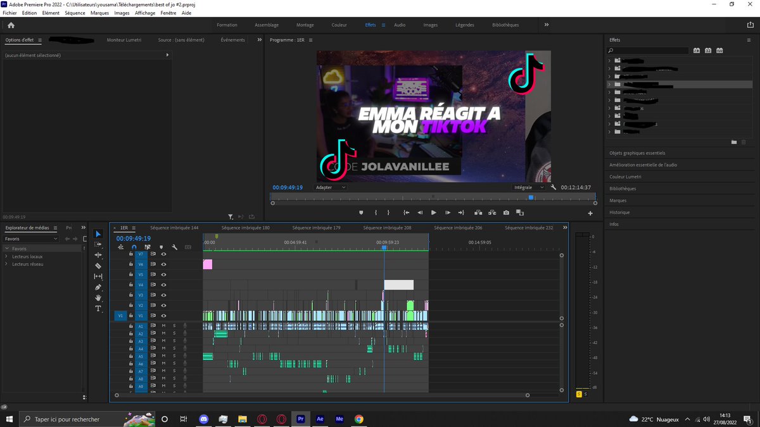The width and height of the screenshot is (760, 427).
Task: Switch to the Couleur workspace
Action: point(339,25)
